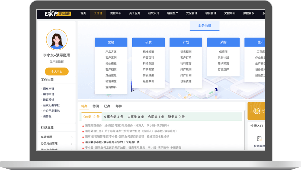Image resolution: width=301 pixels, height=170 pixels.
Task: Select the 文事会类 4 条 category tab
Action: 113,117
